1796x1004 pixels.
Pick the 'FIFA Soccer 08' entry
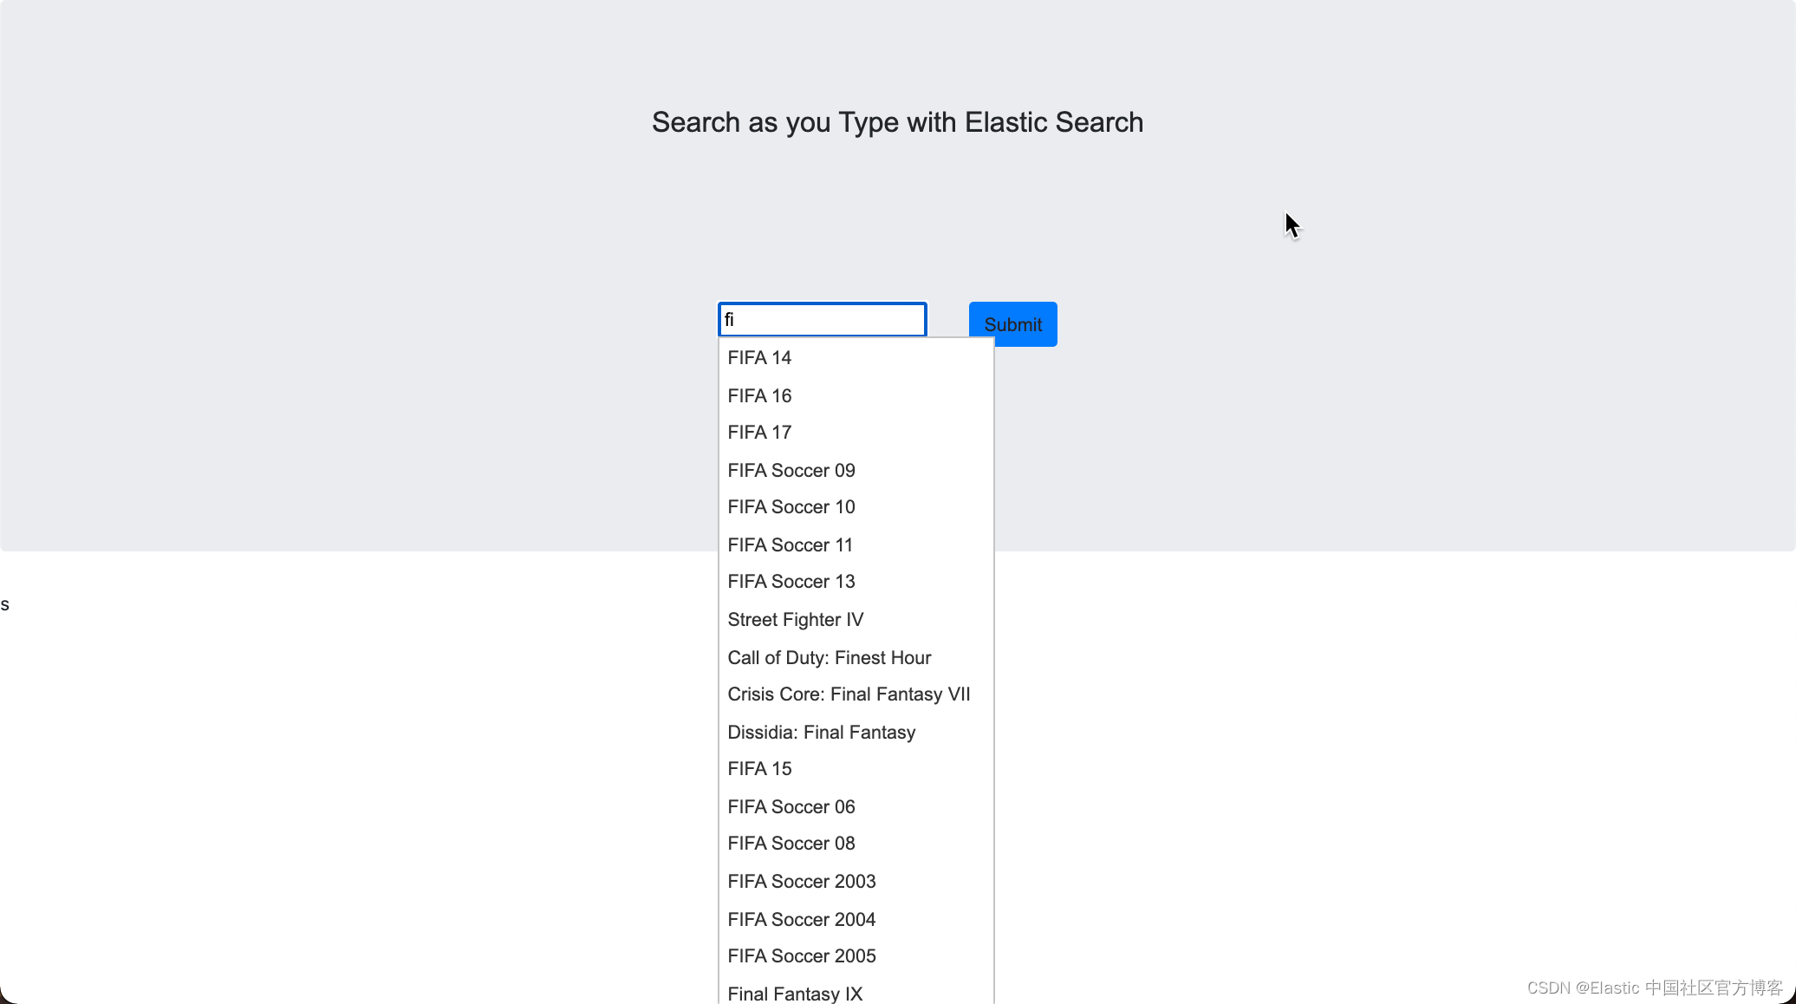coord(791,844)
